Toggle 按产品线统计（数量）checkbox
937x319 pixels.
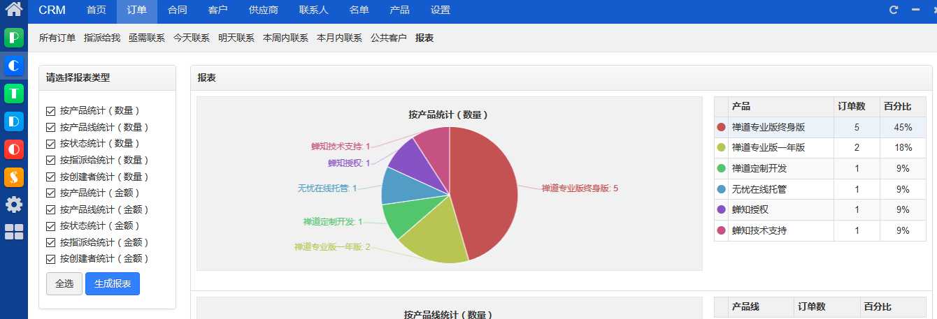pos(50,127)
